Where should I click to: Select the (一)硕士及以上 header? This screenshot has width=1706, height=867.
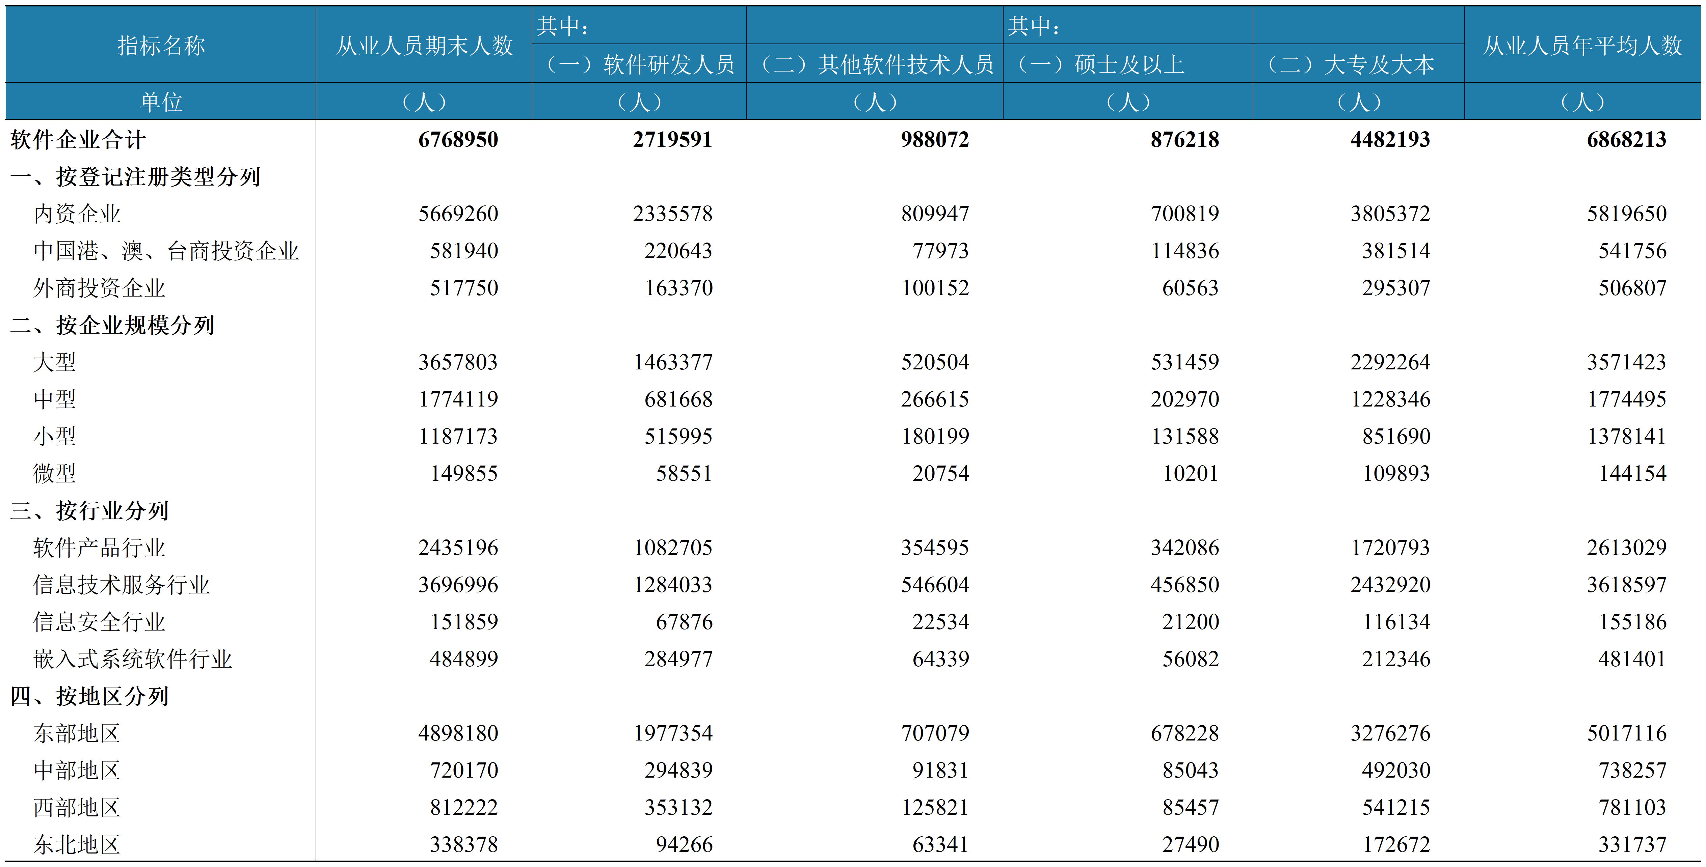[1128, 64]
